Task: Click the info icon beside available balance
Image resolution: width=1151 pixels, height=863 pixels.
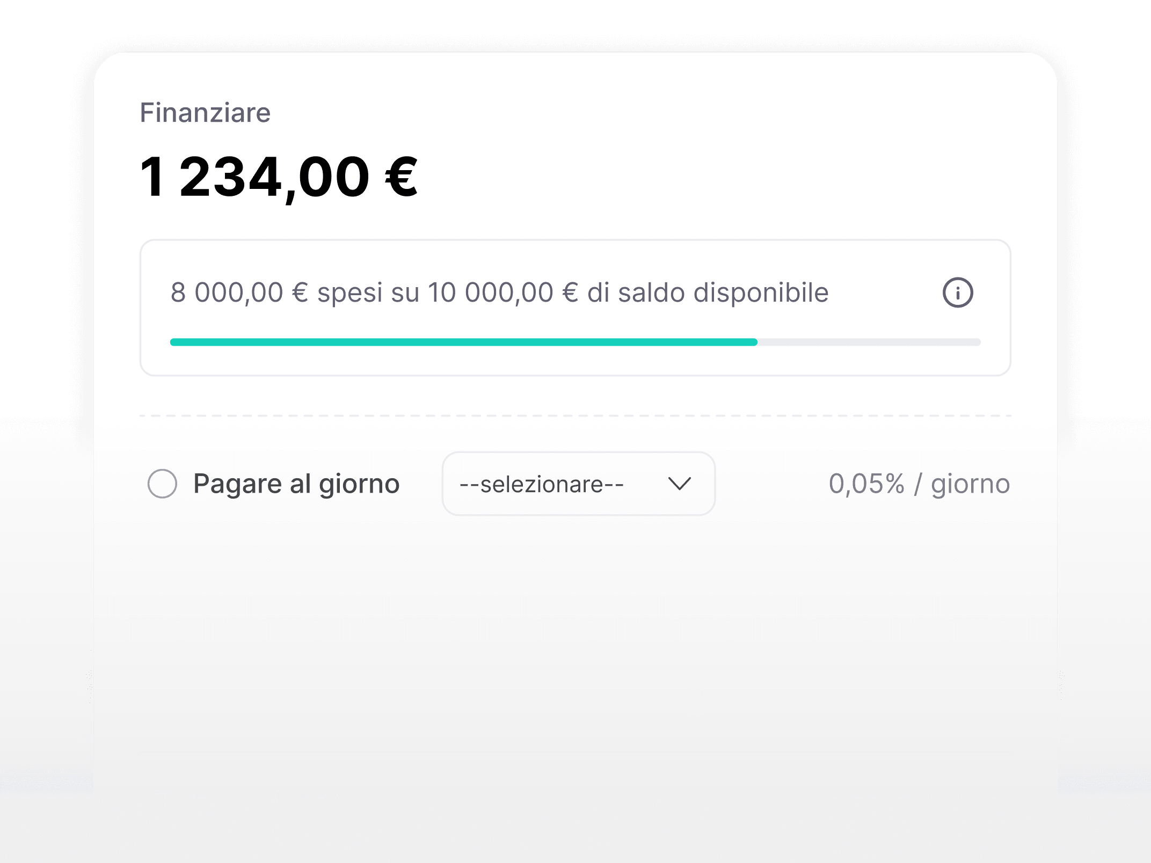Action: 958,292
